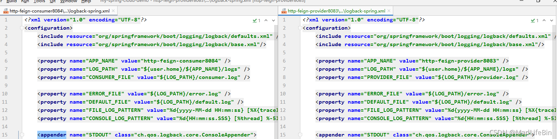Go to next highlighted problem in consumer8084 editor
557x139 pixels.
(x=273, y=21)
